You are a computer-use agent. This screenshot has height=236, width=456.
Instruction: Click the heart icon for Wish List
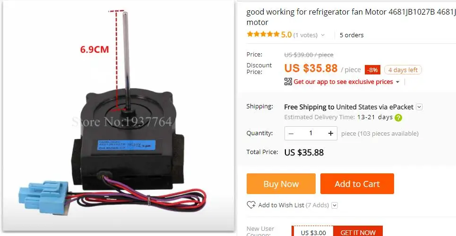pyautogui.click(x=251, y=205)
